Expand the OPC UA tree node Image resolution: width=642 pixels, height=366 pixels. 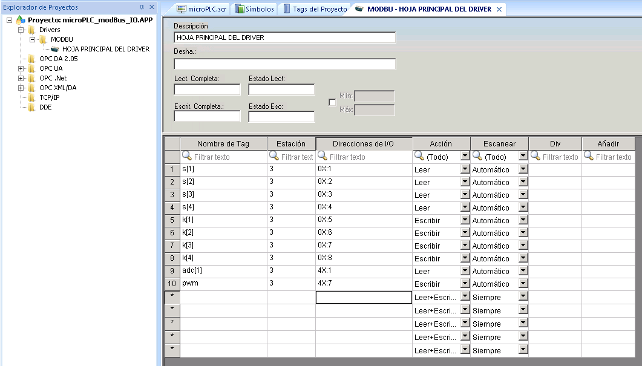point(21,68)
